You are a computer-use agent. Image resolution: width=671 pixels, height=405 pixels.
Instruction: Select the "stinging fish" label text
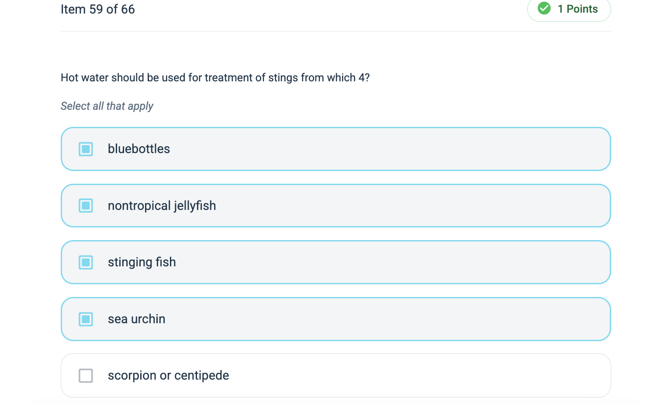click(x=142, y=262)
